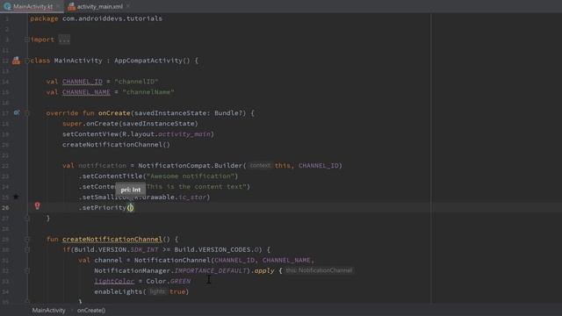Screen dimensions: 562x316
Task: Click the underlined lightColor property
Action: click(x=114, y=281)
